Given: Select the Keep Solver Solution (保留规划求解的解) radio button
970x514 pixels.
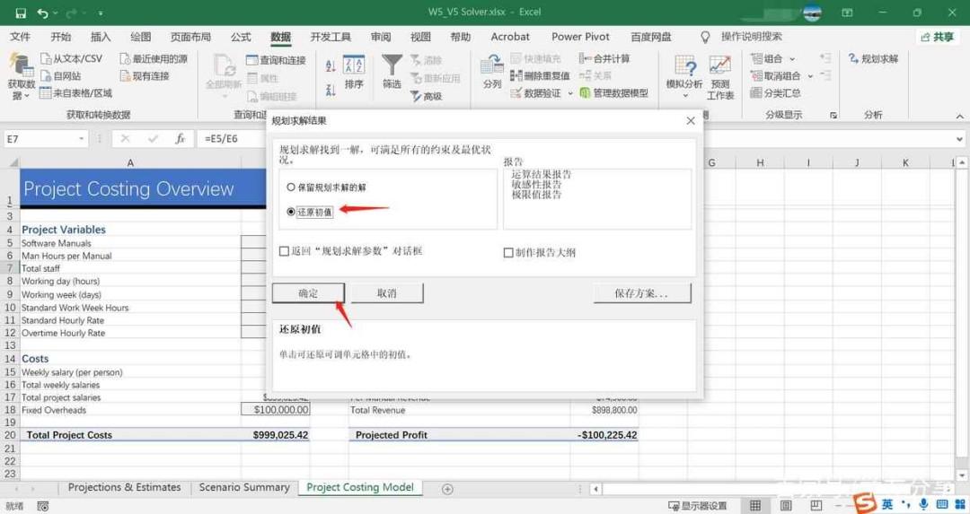Looking at the screenshot, I should click(x=291, y=187).
